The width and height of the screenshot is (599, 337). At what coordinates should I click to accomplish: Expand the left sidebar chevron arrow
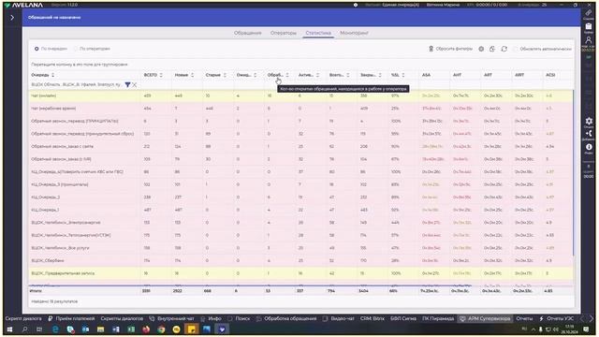pos(12,18)
